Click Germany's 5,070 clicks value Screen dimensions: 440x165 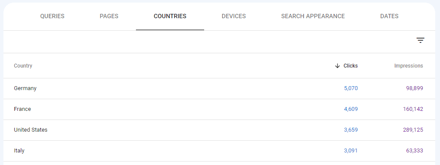pos(351,88)
